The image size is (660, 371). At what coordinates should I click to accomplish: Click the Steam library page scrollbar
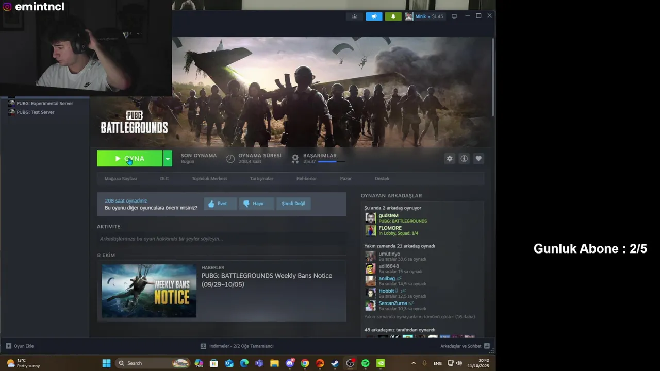pos(493,77)
